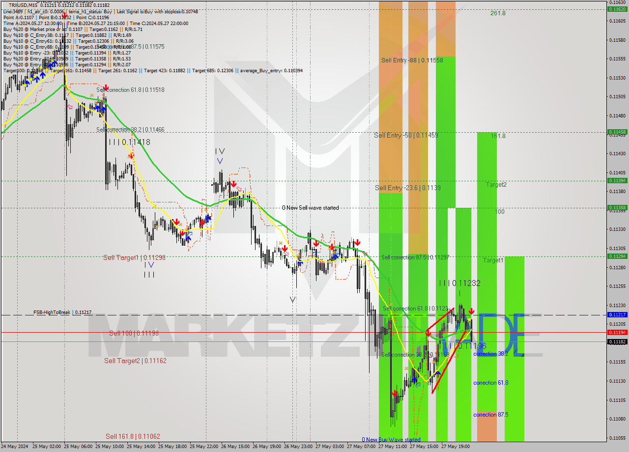Select the 'Sell Entry -23.6 | 0.1139' label
Screen dimensions: 629x452
tap(407, 188)
